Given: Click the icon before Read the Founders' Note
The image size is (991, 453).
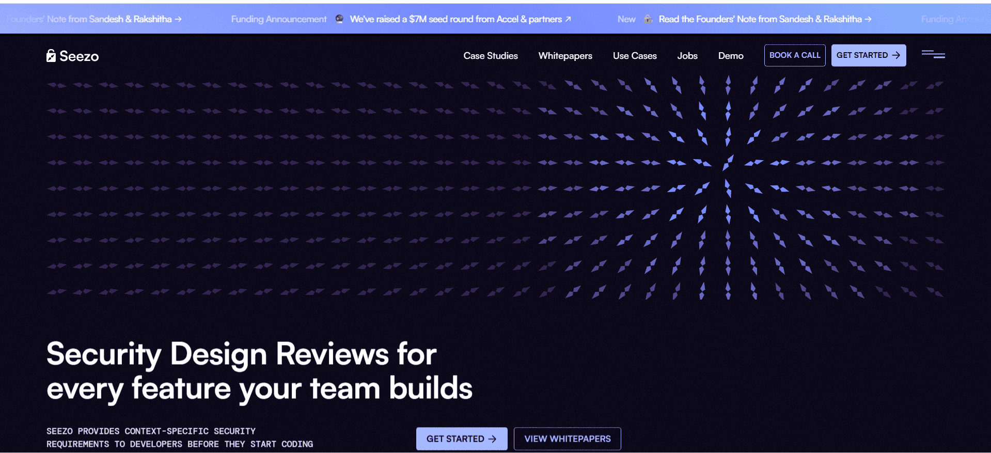Looking at the screenshot, I should pos(648,19).
